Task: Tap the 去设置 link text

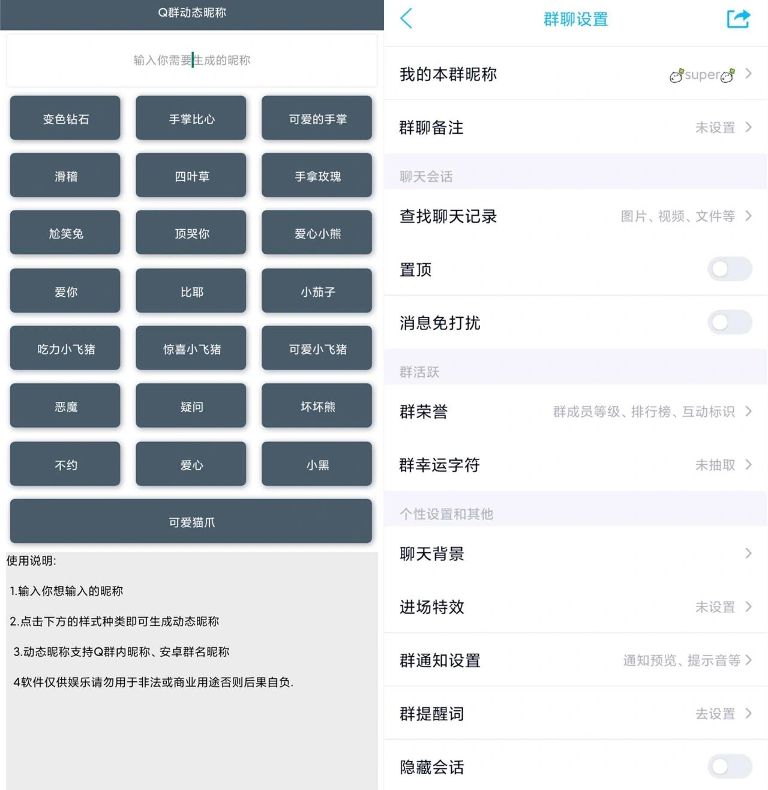Action: tap(715, 714)
